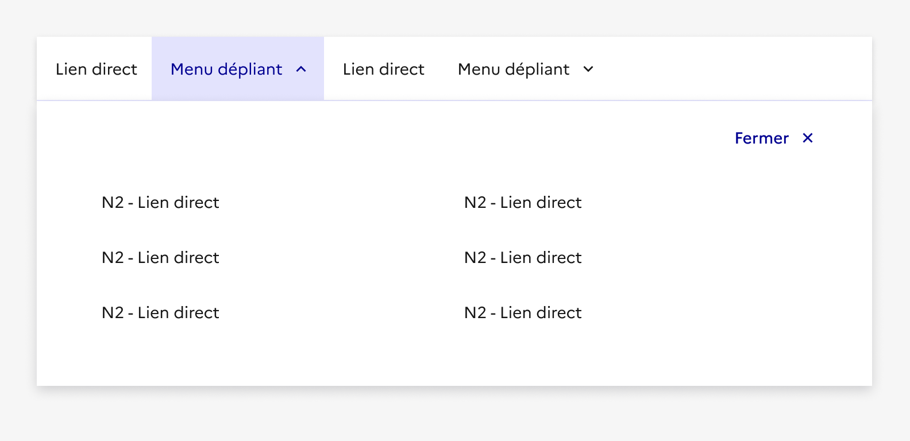The width and height of the screenshot is (910, 441).
Task: Toggle the active blue Menu dépliant tab closed
Action: (x=237, y=69)
